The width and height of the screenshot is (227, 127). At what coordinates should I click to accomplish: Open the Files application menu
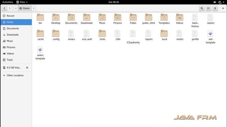[x=22, y=2]
